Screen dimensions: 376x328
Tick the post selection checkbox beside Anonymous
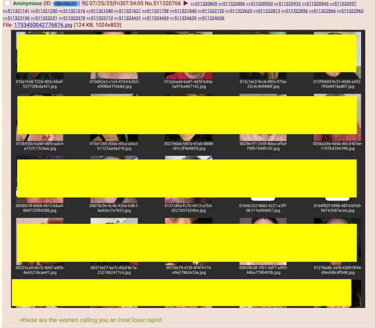coord(7,3)
